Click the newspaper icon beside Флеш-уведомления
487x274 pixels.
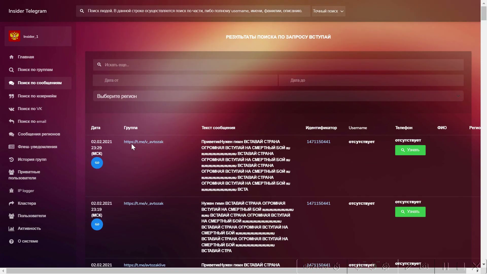pos(11,147)
